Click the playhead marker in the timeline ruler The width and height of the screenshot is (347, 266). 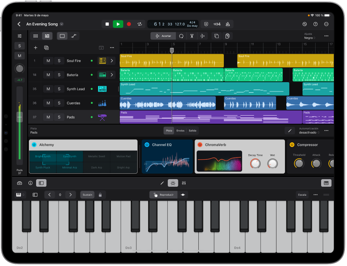pos(172,50)
